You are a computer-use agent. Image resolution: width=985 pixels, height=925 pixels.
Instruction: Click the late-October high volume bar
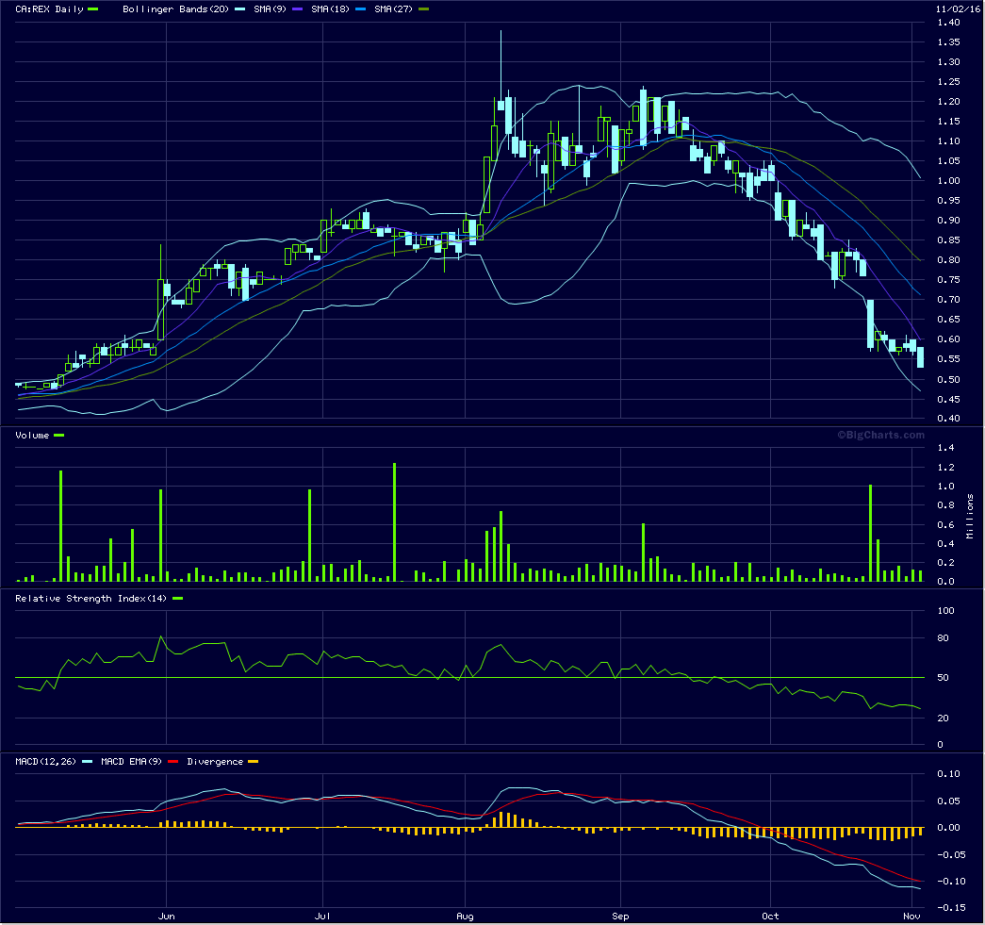[x=871, y=533]
